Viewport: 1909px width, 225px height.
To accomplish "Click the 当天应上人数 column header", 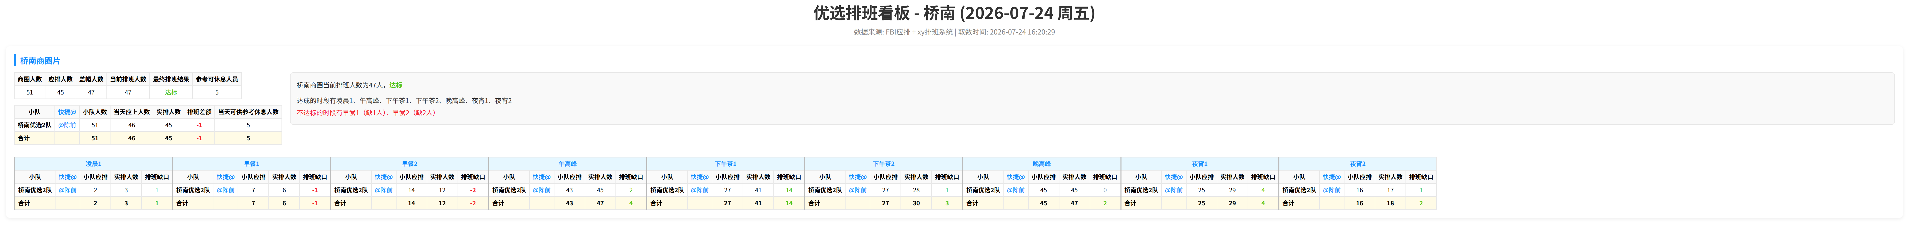I will click(132, 112).
